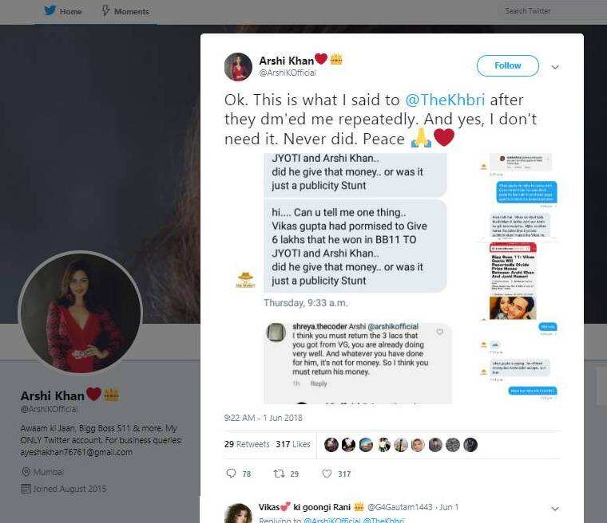607x523 pixels.
Task: Click the Vikas reply author avatar
Action: click(238, 513)
